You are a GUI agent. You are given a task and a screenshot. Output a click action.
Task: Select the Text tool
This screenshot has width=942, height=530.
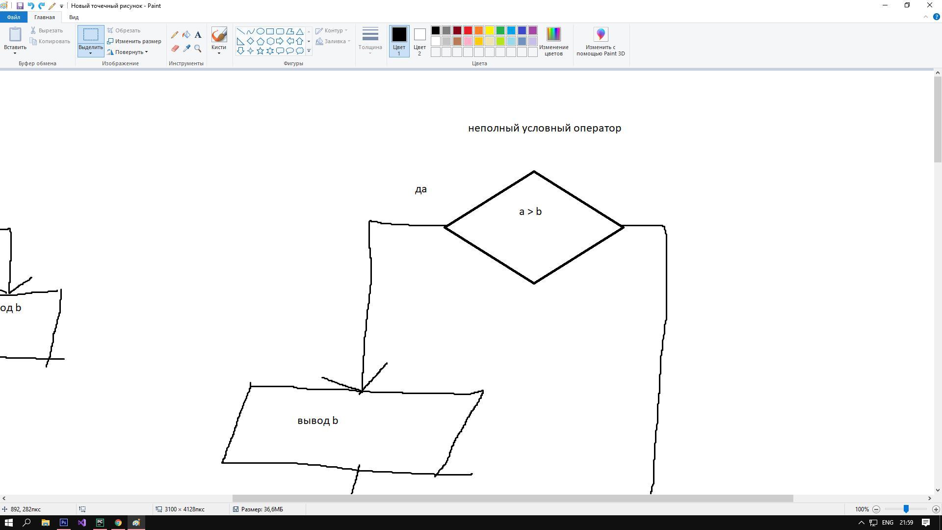click(198, 35)
